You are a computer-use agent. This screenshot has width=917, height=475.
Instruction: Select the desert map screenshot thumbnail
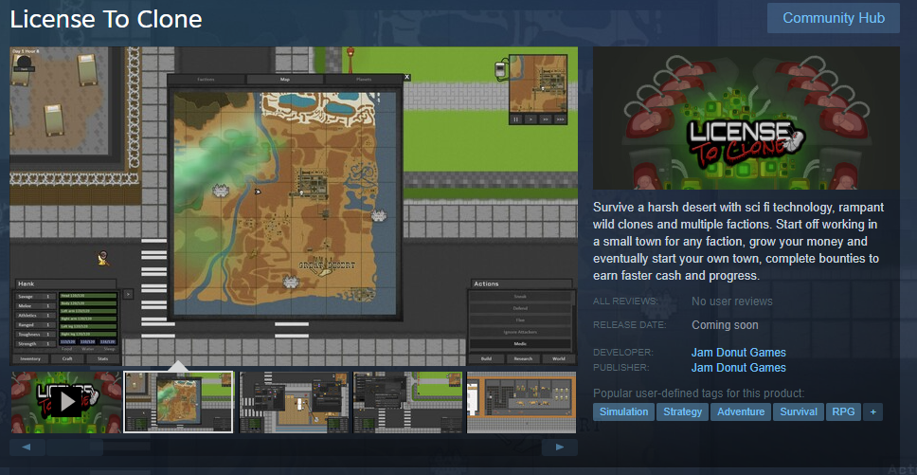(x=178, y=402)
